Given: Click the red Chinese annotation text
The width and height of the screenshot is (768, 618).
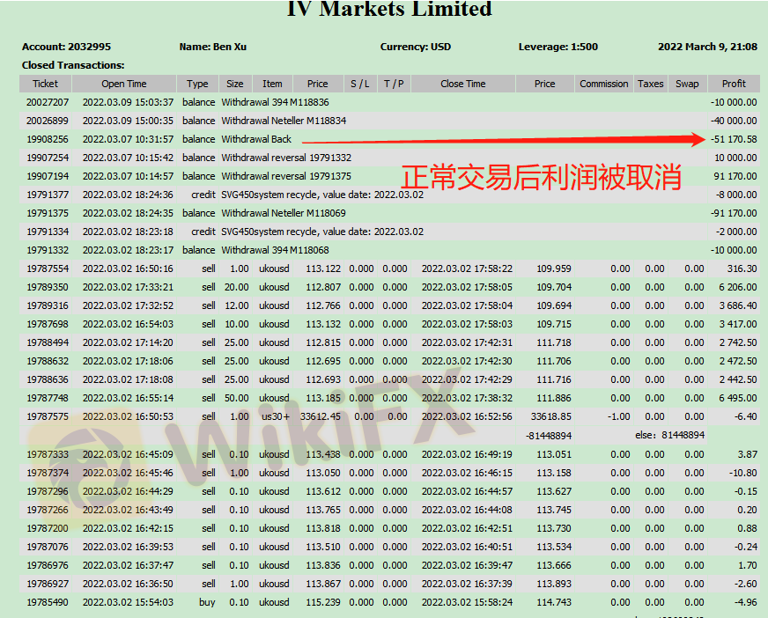Looking at the screenshot, I should (541, 177).
